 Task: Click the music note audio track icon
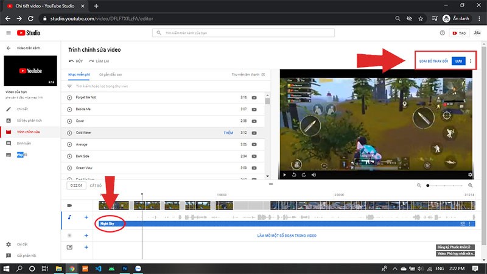[x=69, y=217]
